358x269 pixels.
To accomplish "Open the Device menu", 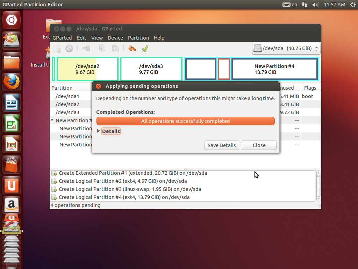I will [x=115, y=38].
